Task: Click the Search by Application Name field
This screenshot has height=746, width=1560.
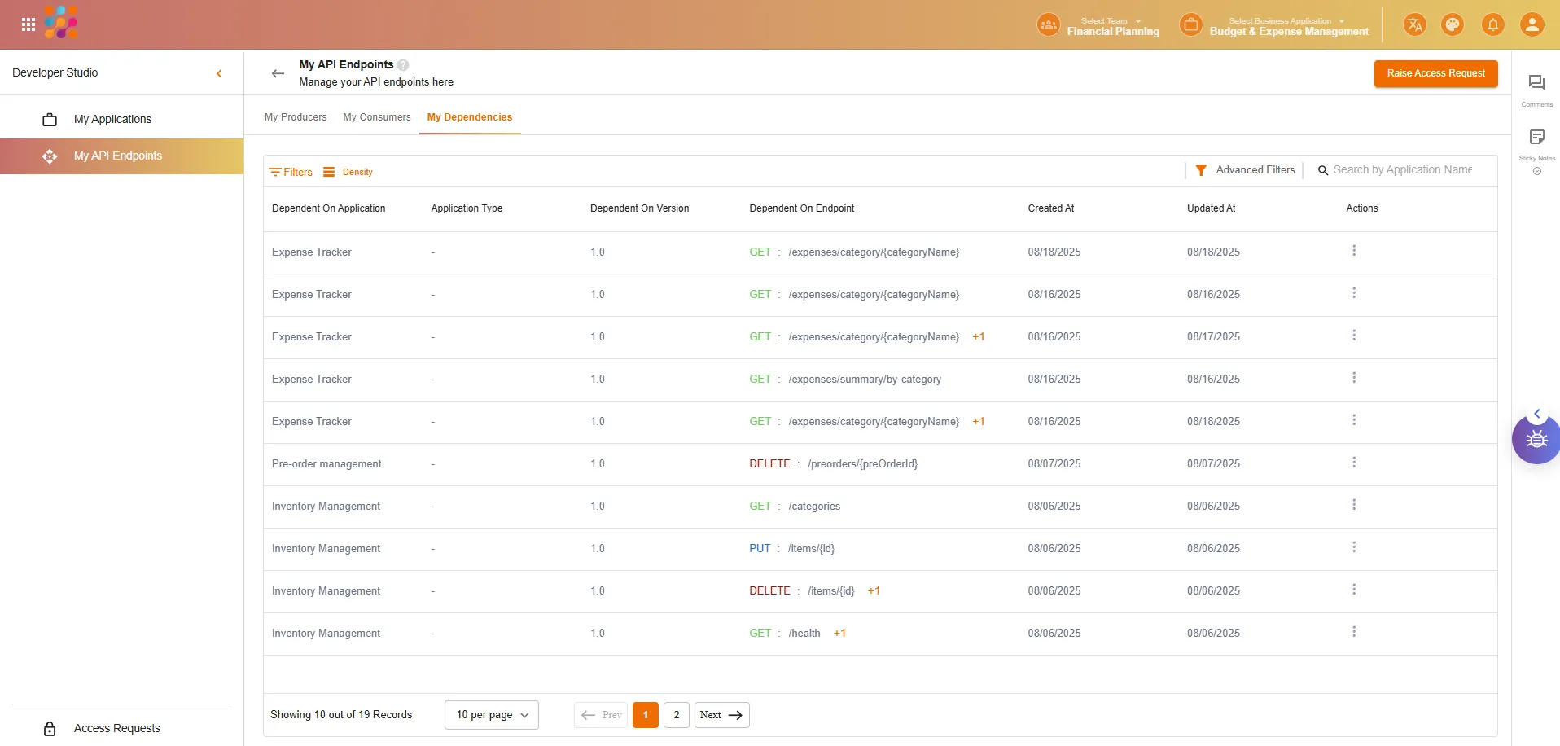Action: point(1402,170)
